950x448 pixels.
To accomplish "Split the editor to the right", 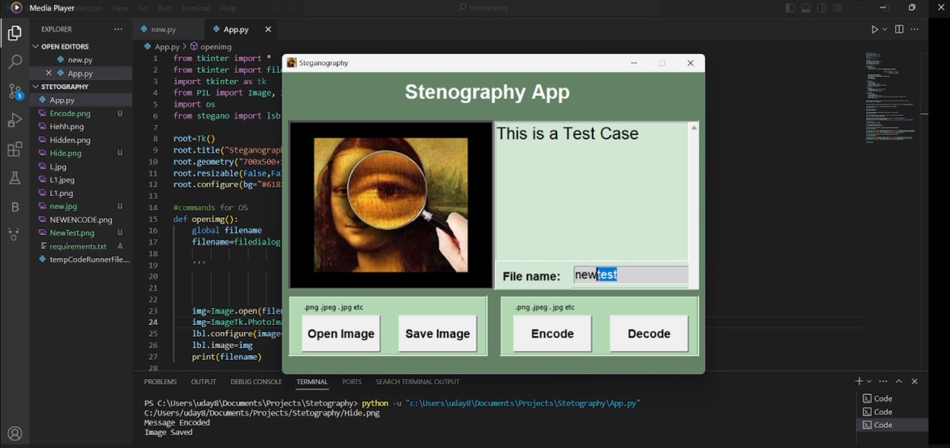I will (x=899, y=30).
